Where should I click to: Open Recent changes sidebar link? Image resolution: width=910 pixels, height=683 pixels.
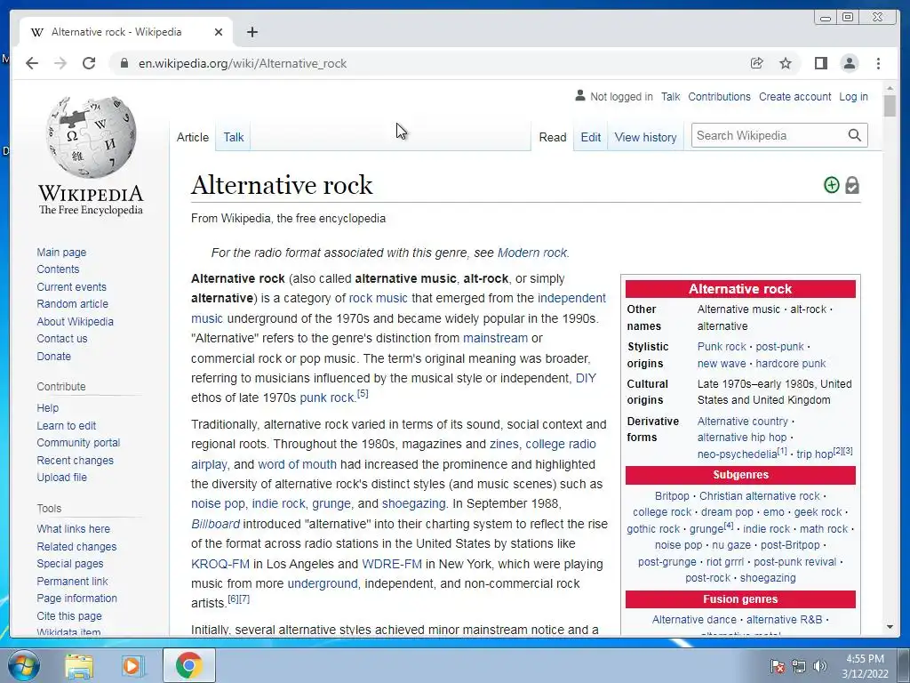click(75, 460)
